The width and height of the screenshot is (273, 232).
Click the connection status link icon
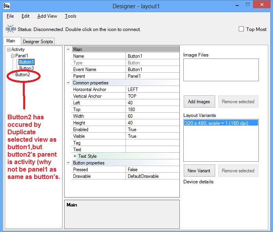point(11,29)
